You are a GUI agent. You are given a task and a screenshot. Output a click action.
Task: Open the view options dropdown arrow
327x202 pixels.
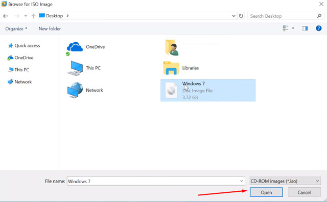[x=293, y=28]
